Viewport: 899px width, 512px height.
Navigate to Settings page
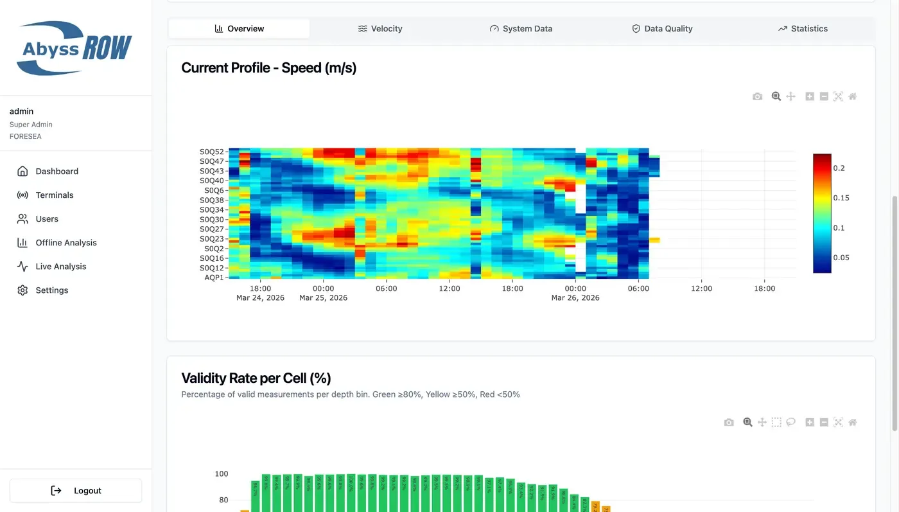coord(76,290)
